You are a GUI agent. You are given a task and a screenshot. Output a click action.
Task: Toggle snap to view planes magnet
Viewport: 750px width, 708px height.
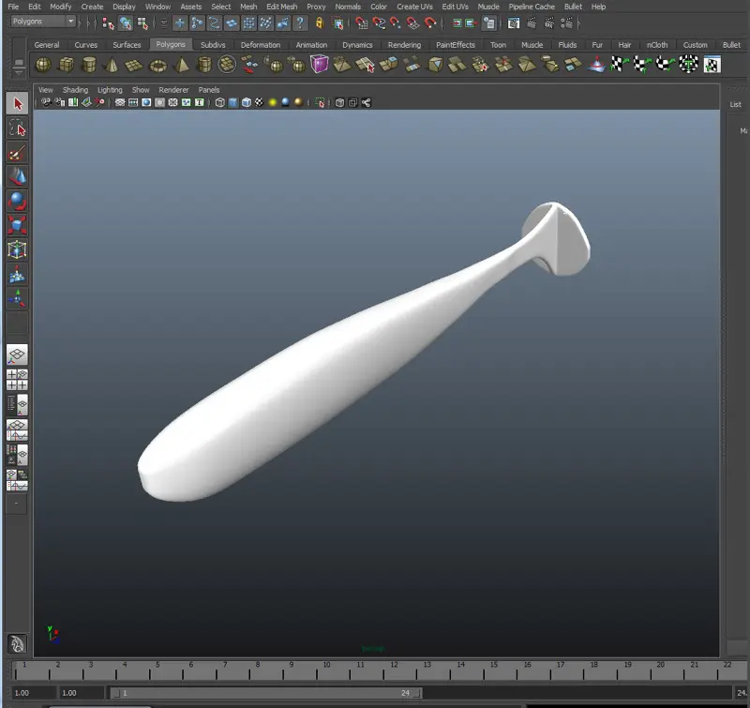[x=412, y=23]
